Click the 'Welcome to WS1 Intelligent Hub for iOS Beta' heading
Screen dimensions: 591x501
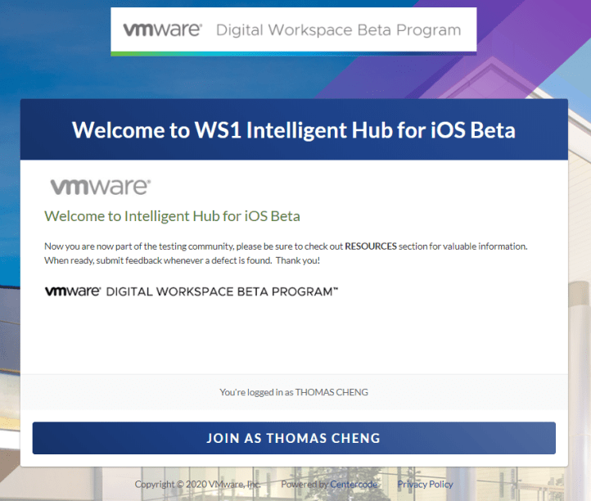pos(294,130)
